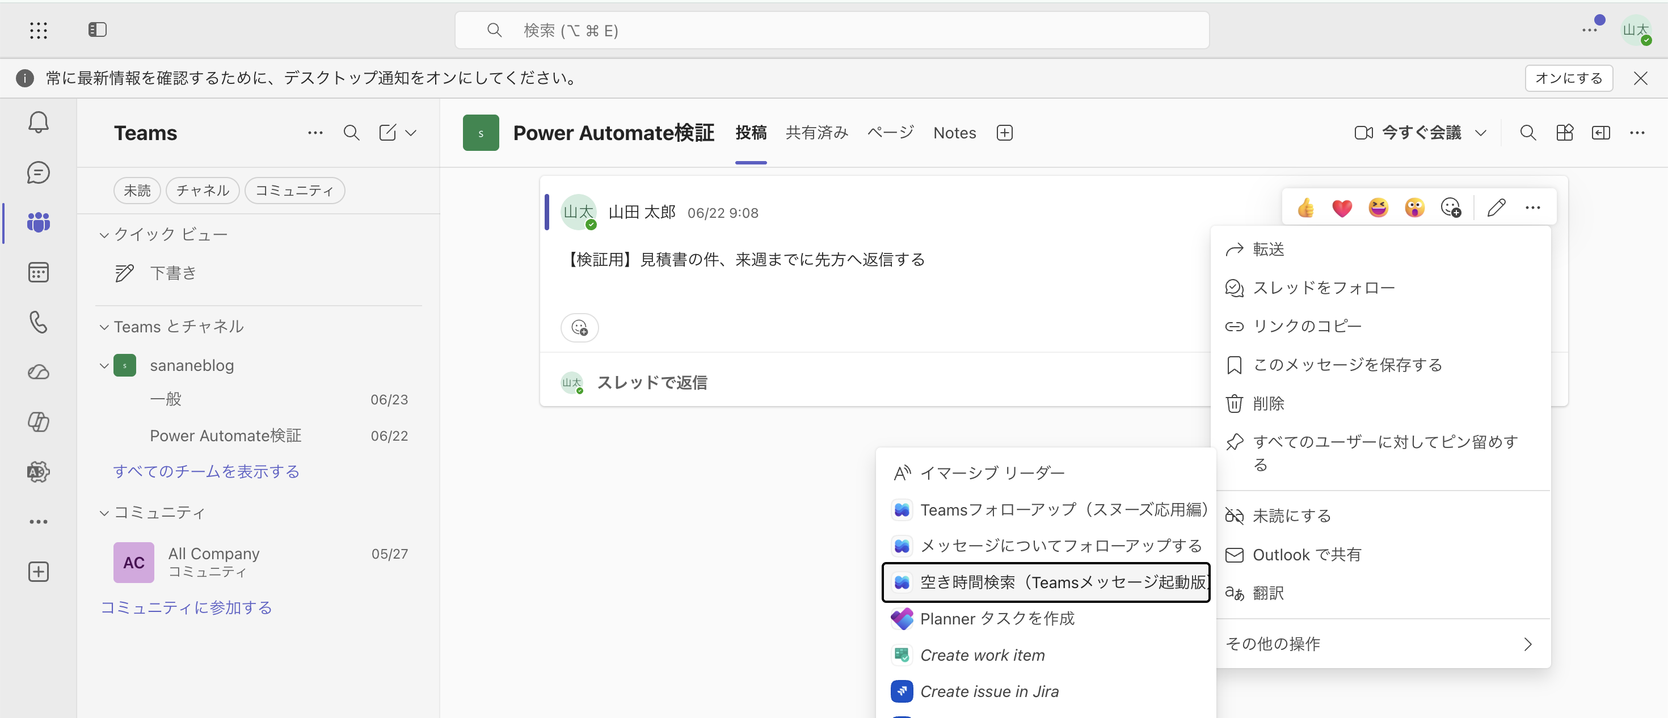1668x718 pixels.
Task: React with red heart emoji
Action: point(1342,208)
